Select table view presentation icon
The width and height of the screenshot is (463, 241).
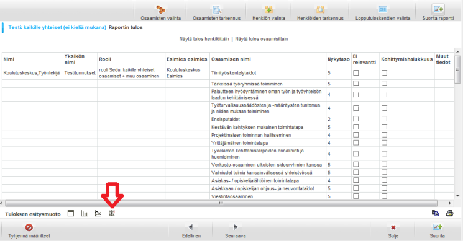point(71,213)
